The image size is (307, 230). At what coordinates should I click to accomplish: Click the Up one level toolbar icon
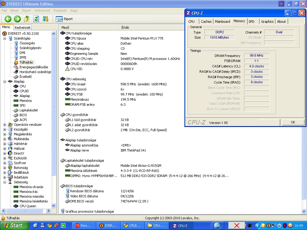coord(27,19)
